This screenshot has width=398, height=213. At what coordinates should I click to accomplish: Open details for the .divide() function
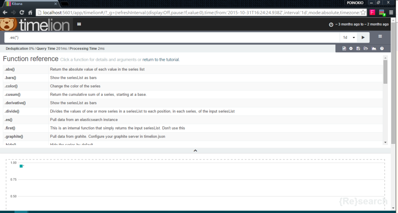click(12, 111)
